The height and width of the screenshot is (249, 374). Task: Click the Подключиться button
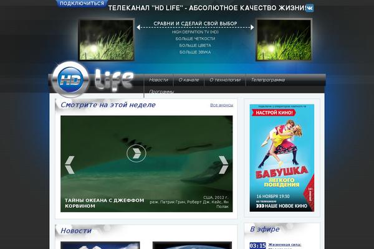click(x=82, y=3)
